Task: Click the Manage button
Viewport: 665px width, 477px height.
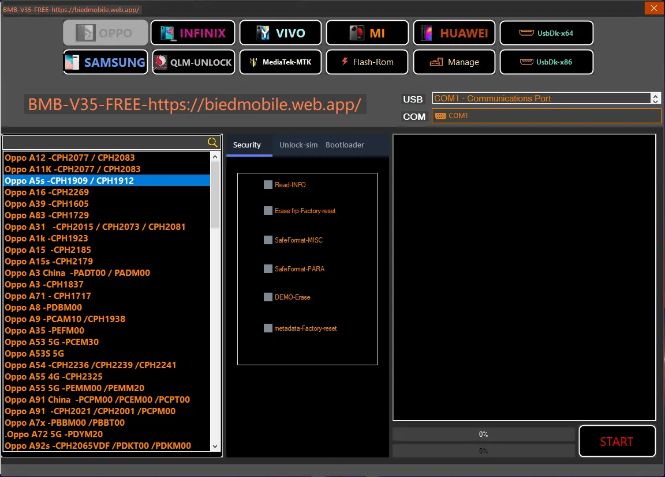Action: [x=454, y=62]
